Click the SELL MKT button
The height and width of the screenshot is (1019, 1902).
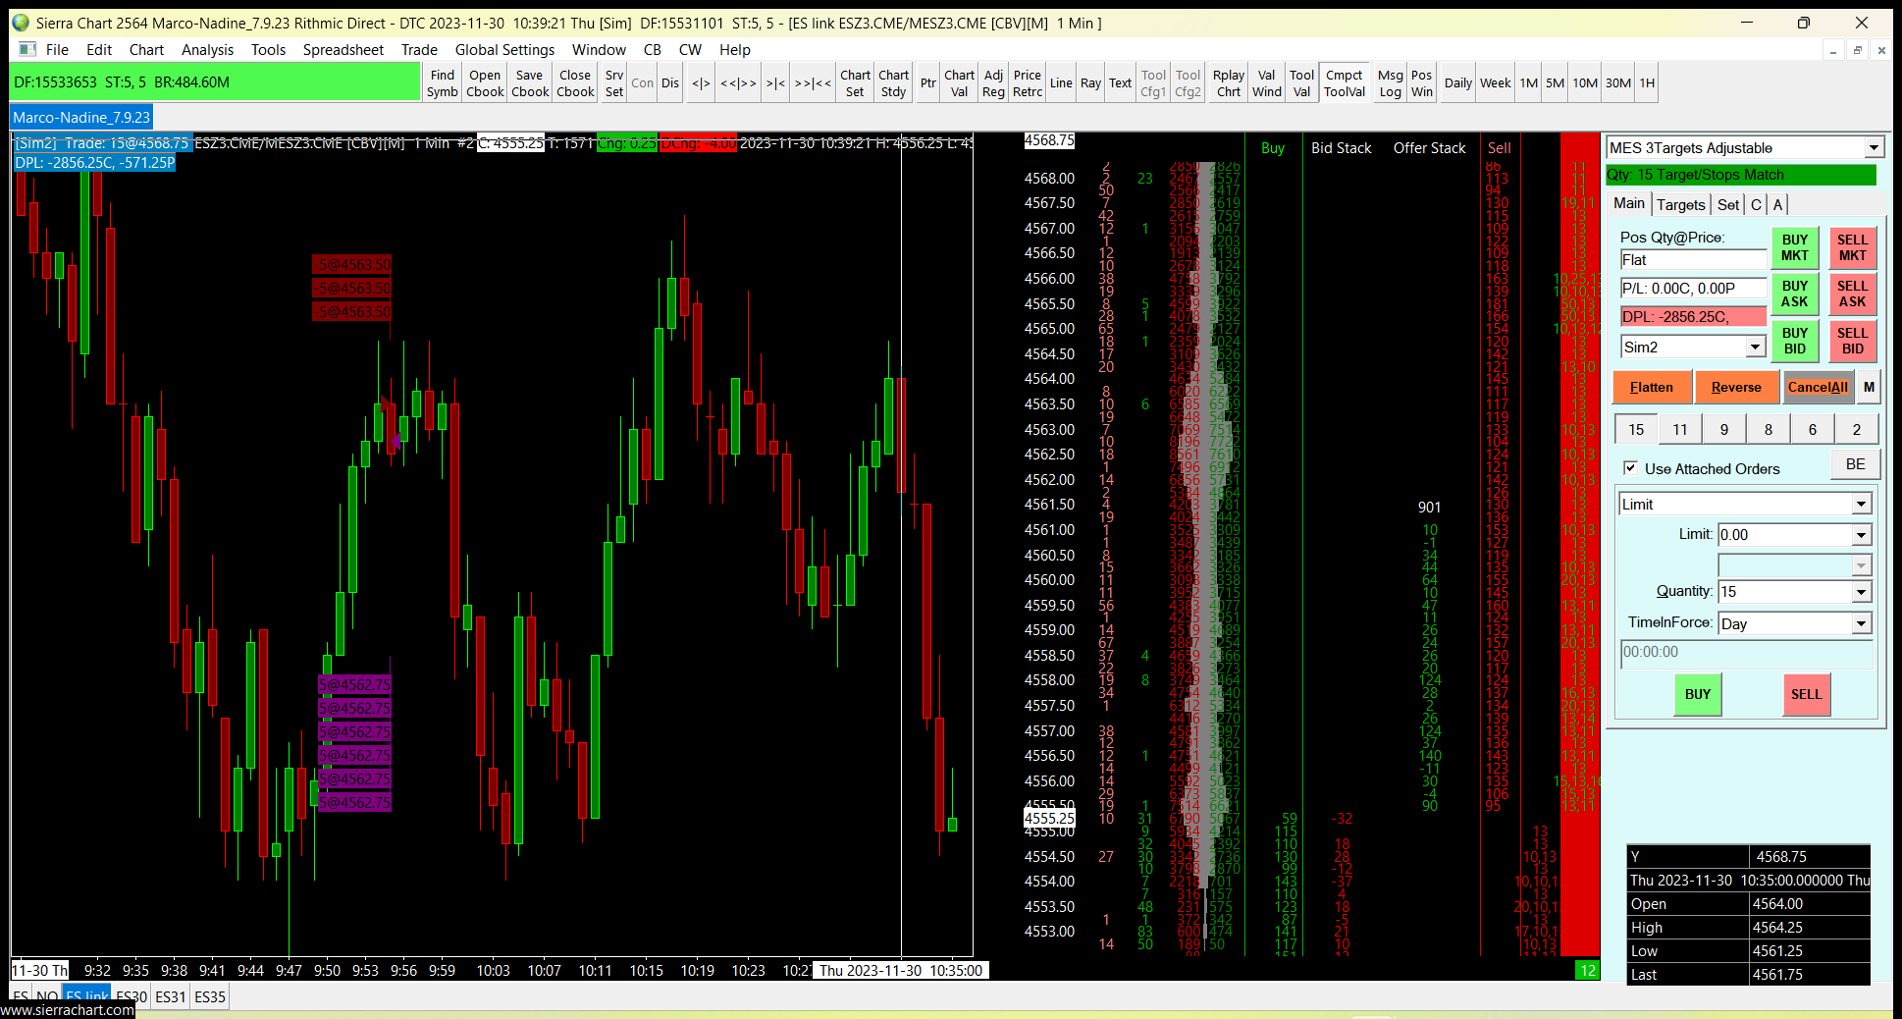(x=1852, y=247)
